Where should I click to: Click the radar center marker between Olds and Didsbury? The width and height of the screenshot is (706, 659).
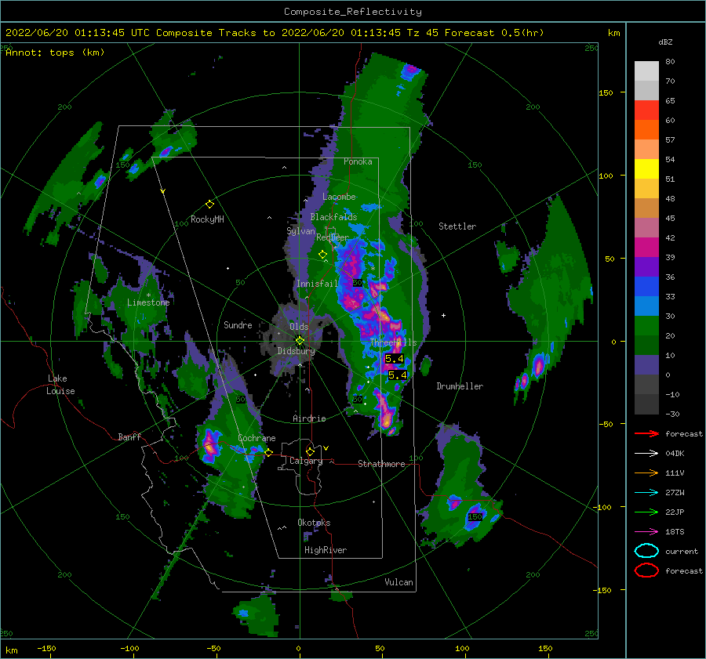pyautogui.click(x=300, y=341)
